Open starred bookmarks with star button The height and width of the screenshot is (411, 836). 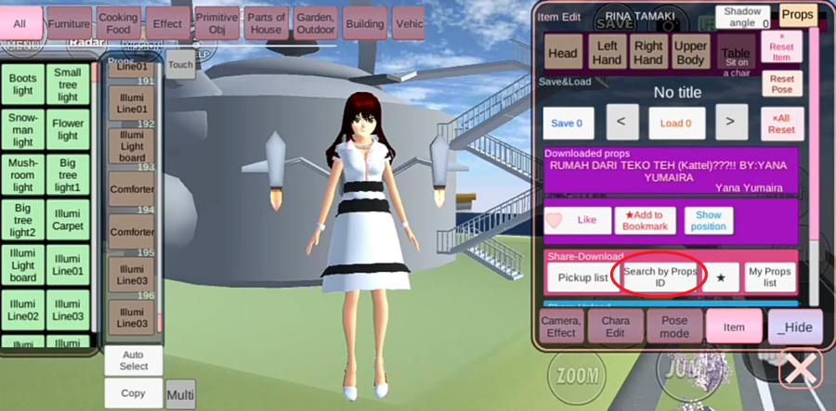[721, 277]
